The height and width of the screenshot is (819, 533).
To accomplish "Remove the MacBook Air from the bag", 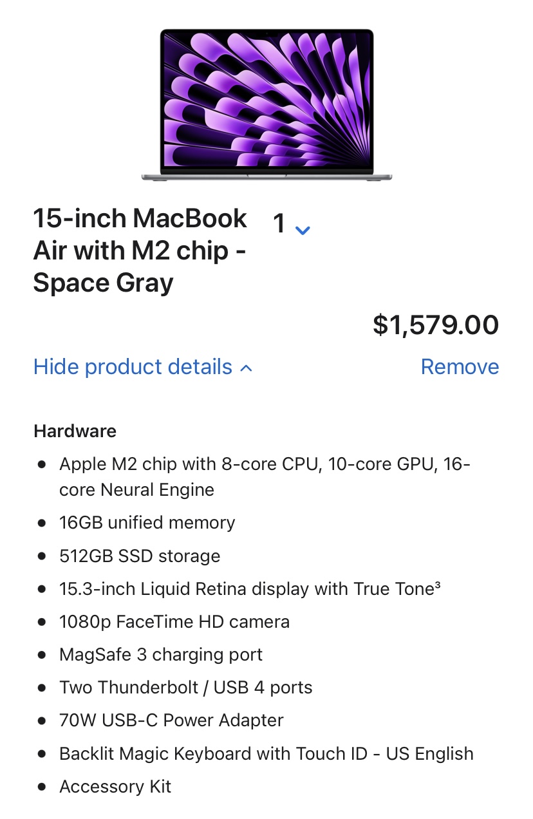I will tap(460, 366).
